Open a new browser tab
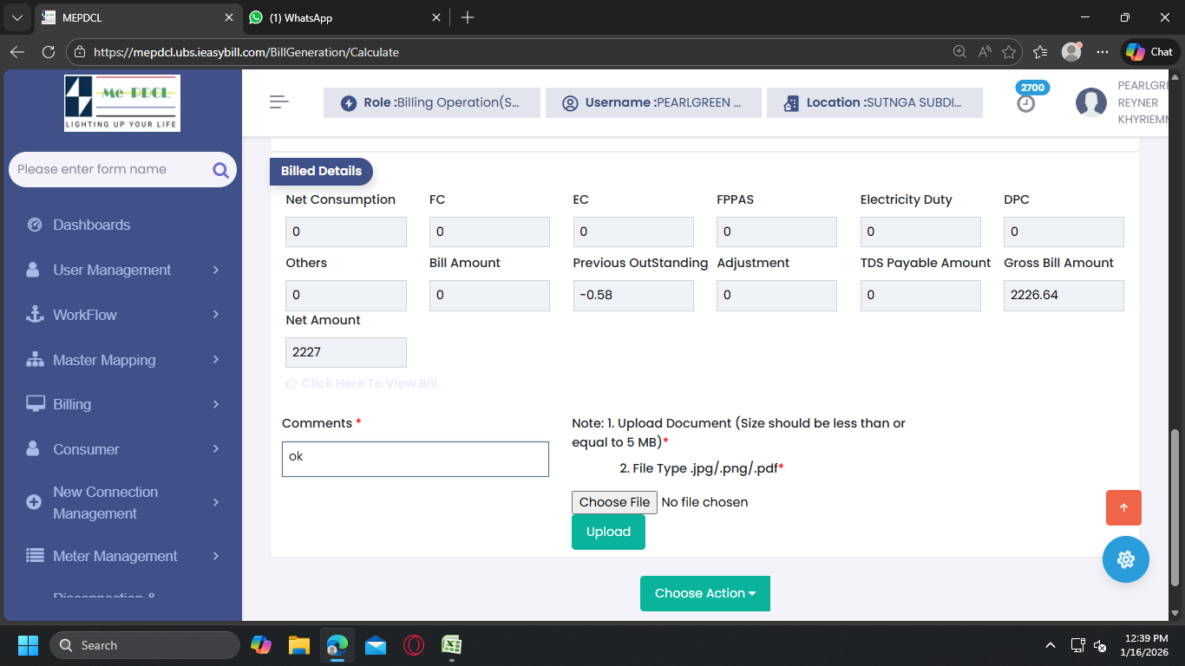 coord(468,17)
